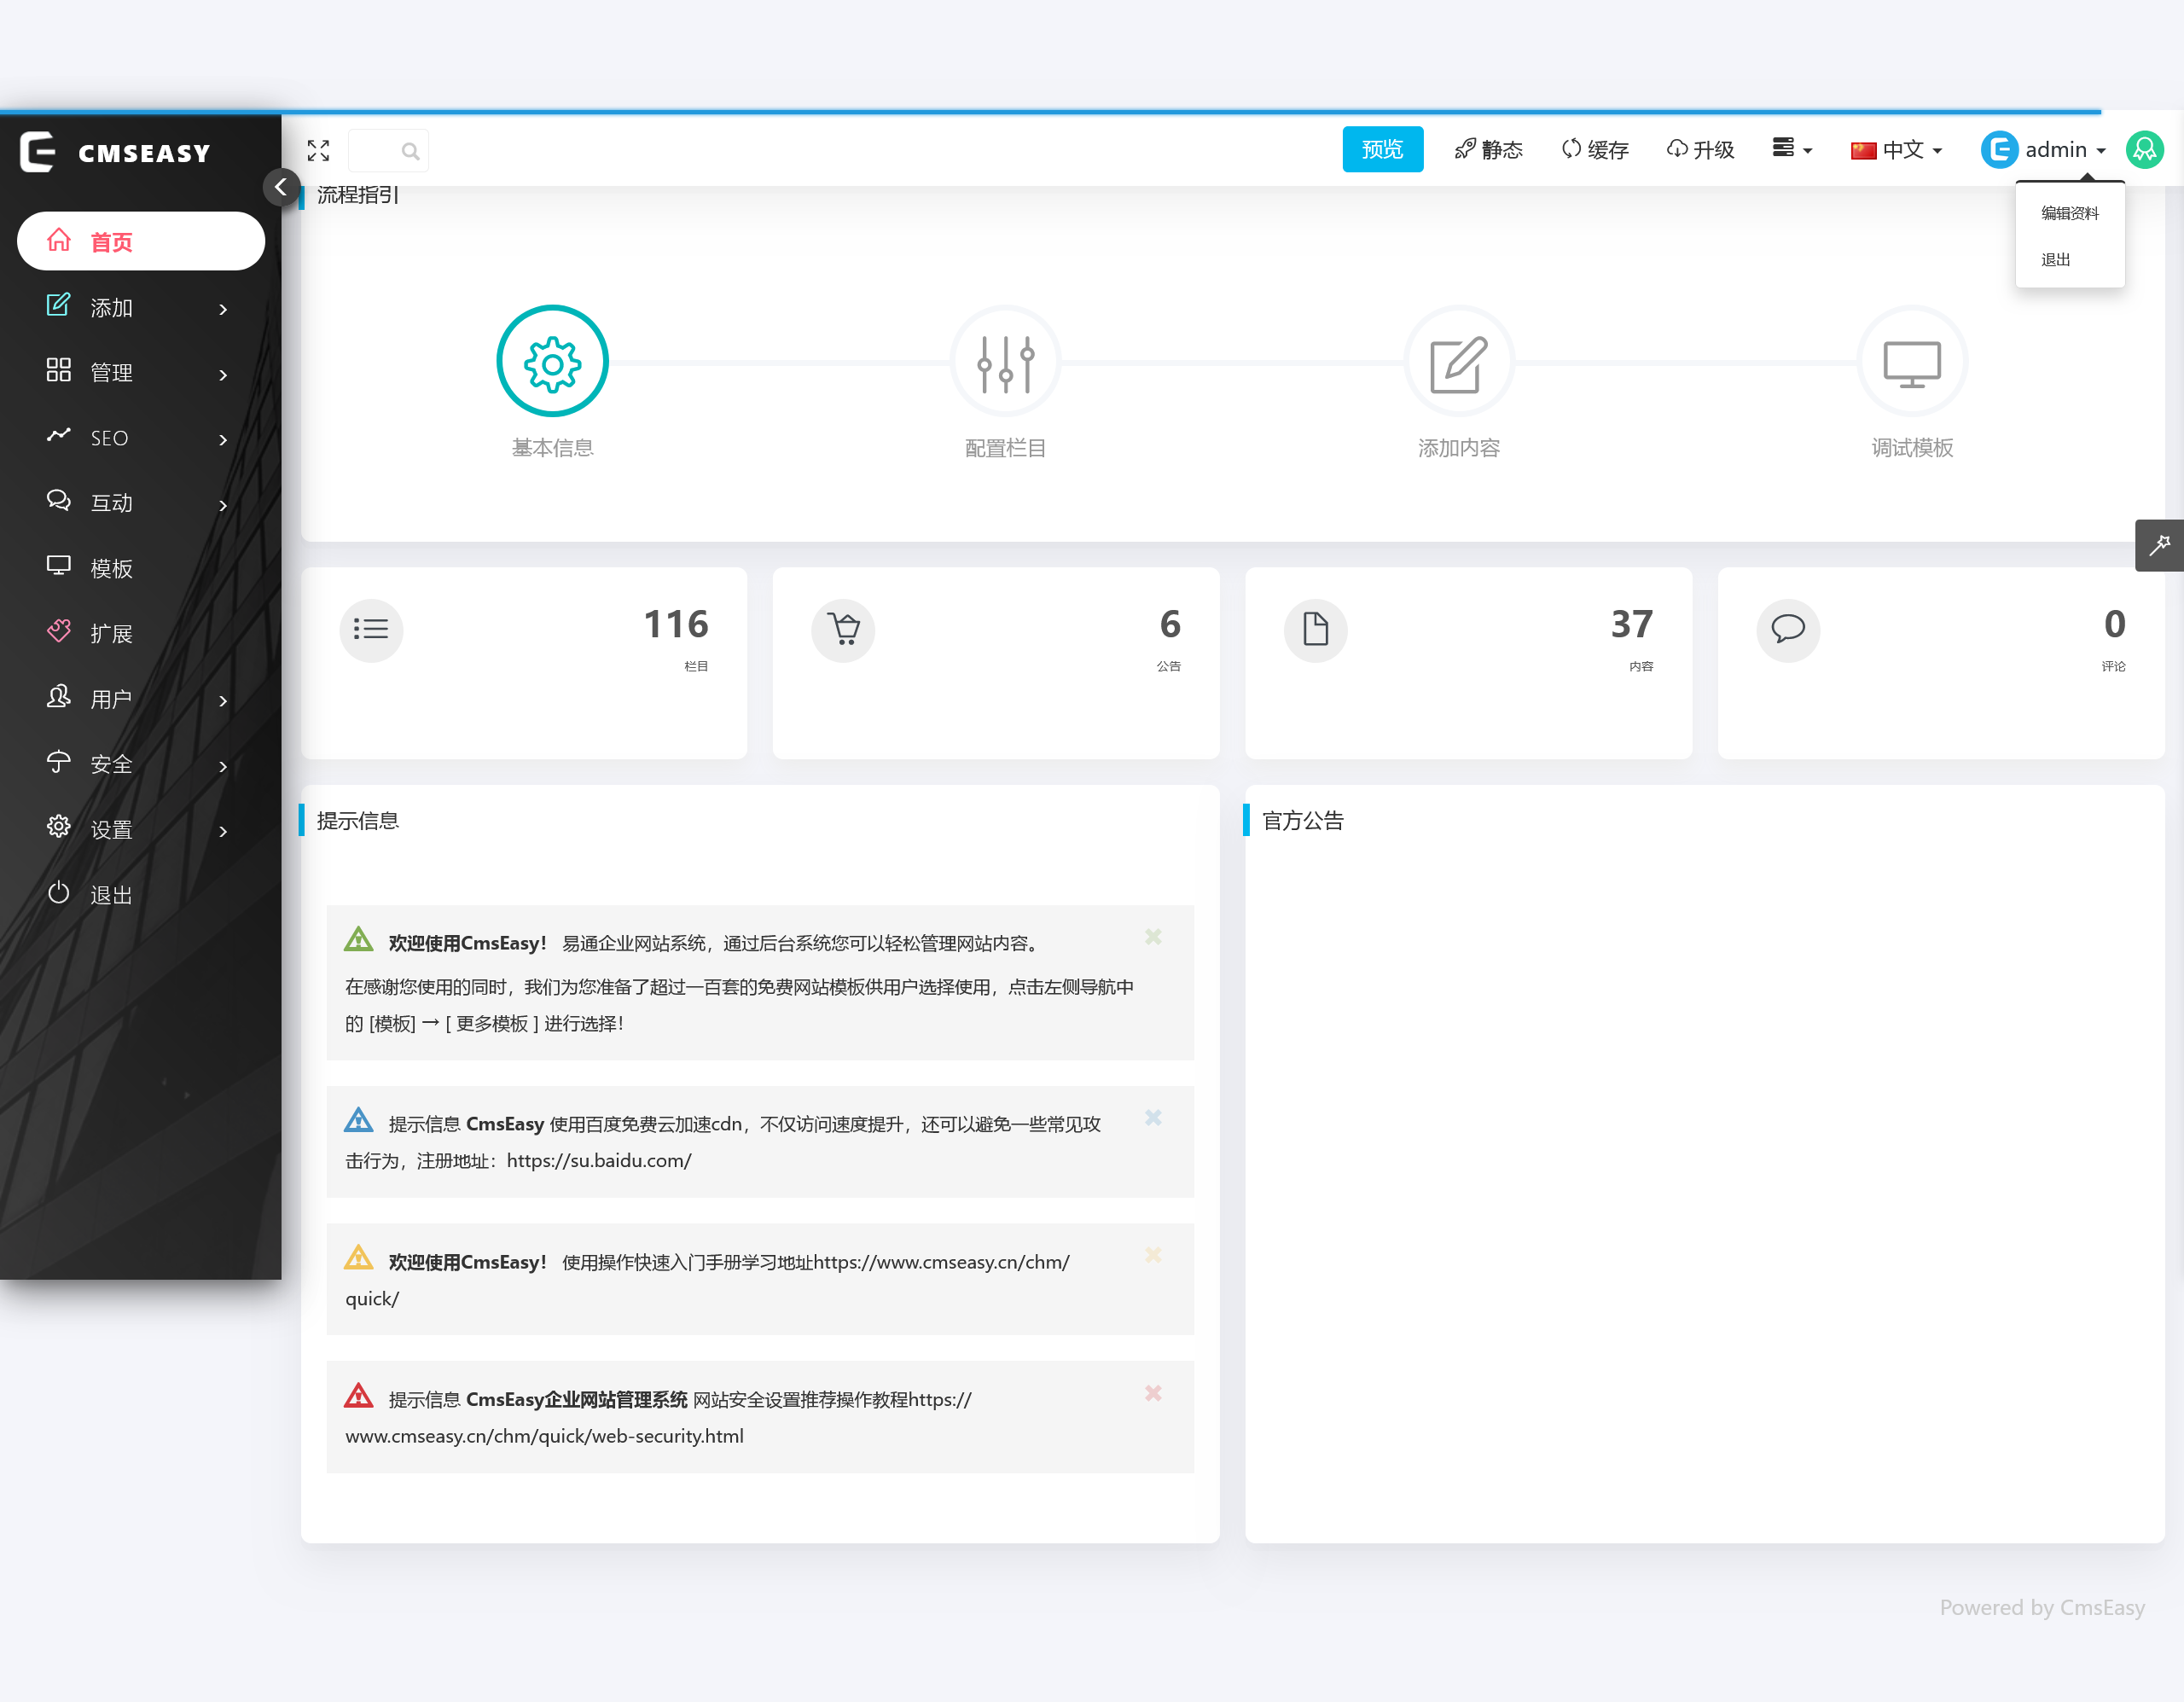Dismiss the green welcome CmsEasy notice
2184x1702 pixels.
[x=1153, y=937]
